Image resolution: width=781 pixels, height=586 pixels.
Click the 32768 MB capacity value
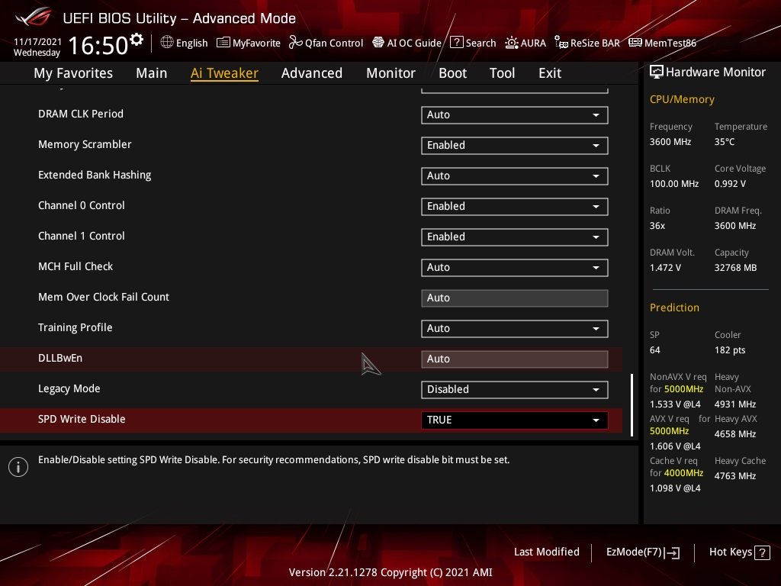pos(736,268)
